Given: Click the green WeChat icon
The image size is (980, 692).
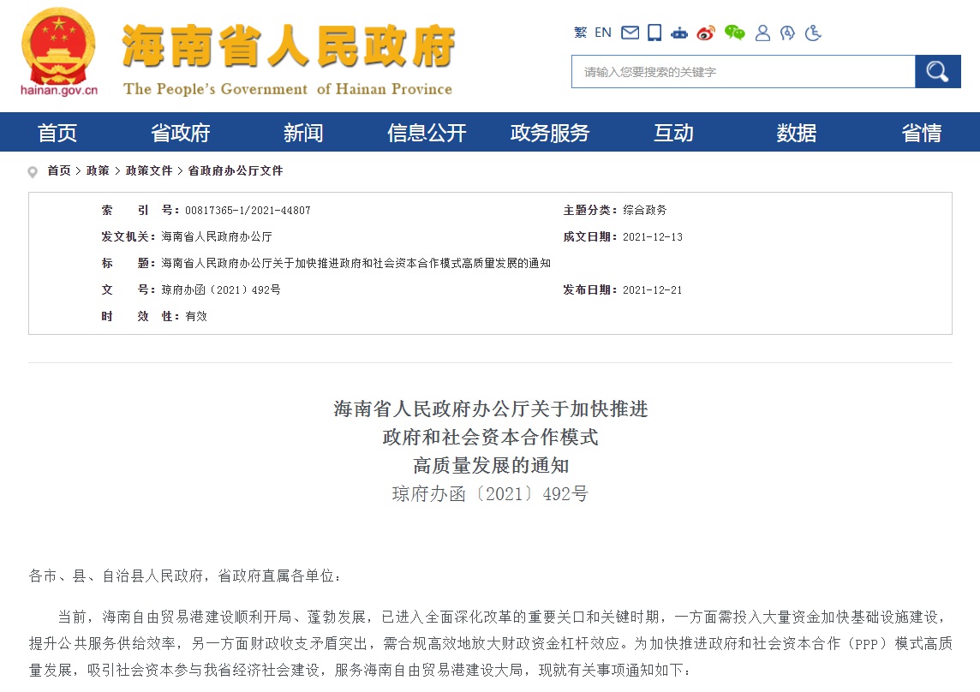Looking at the screenshot, I should tap(734, 33).
